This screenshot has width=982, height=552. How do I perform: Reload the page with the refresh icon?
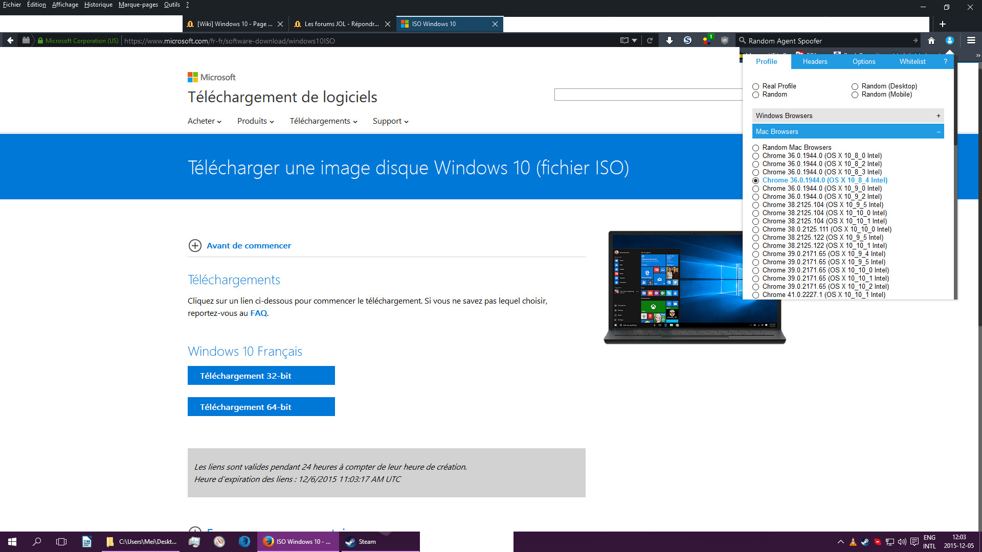click(x=650, y=40)
